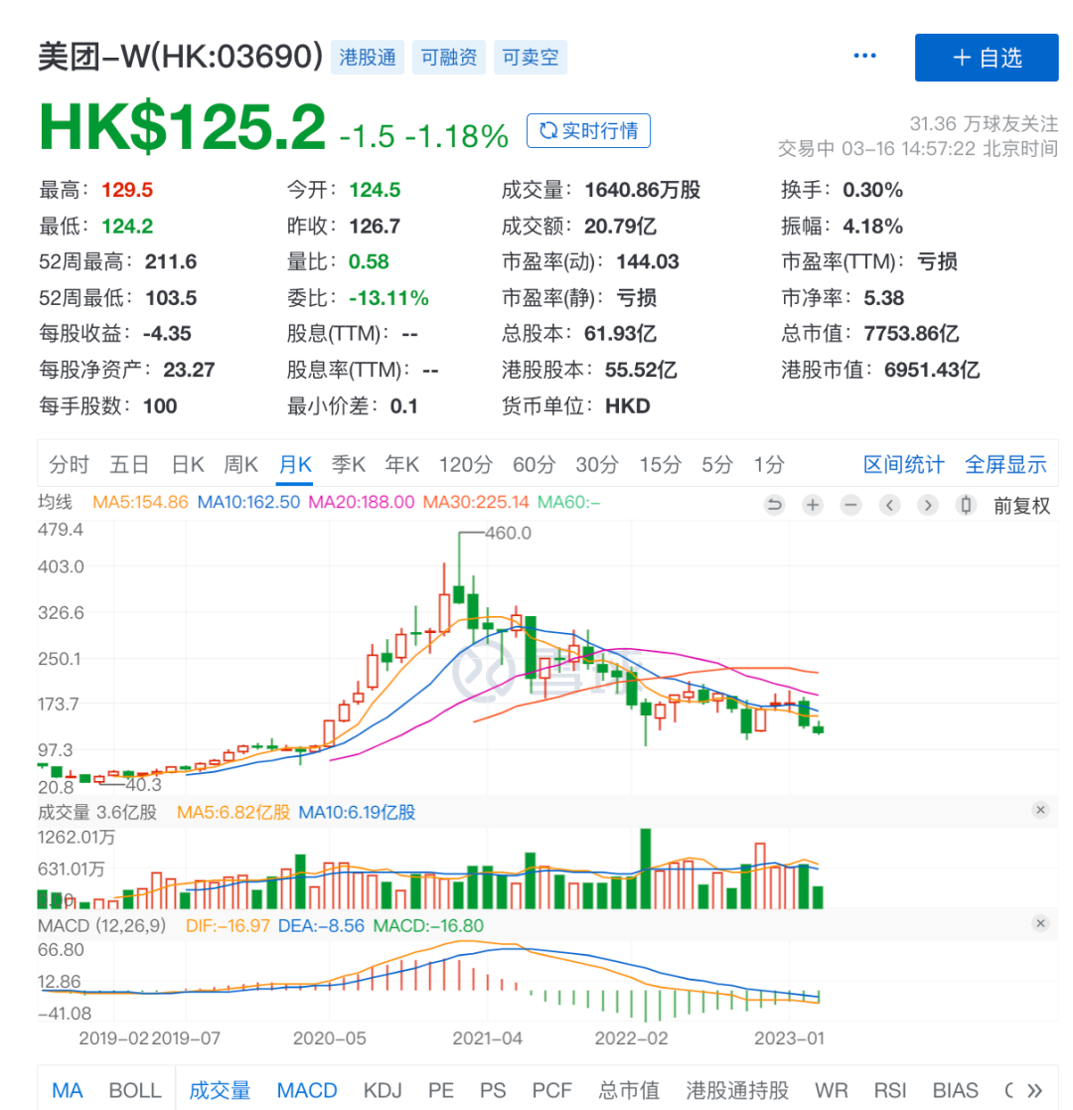Switch to the 年K chart tab

402,465
